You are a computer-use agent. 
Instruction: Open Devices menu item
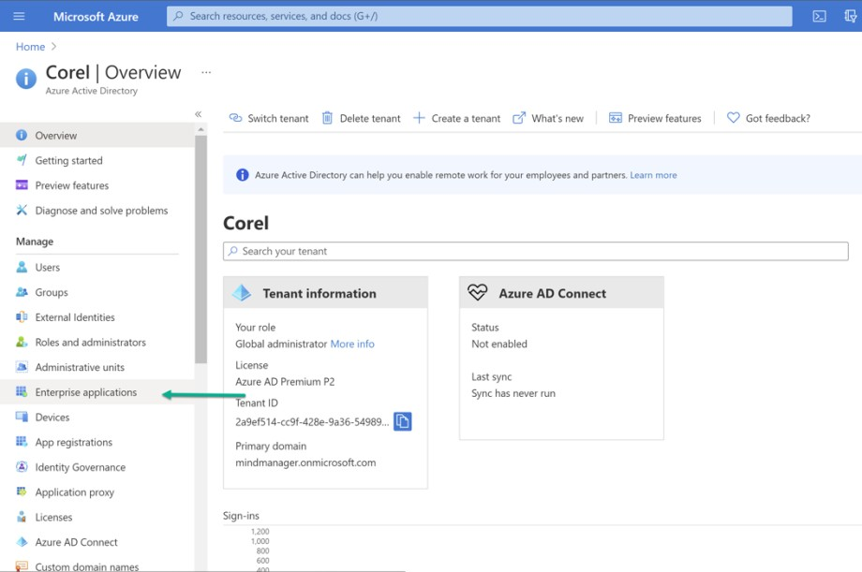coord(97,417)
